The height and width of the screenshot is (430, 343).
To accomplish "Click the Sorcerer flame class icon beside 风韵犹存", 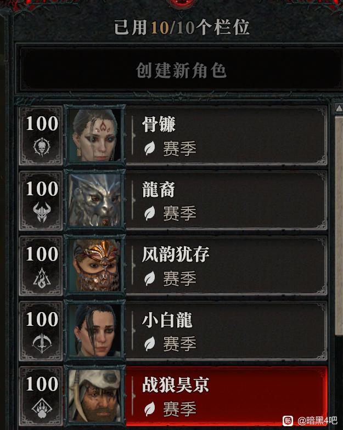I will tap(42, 278).
